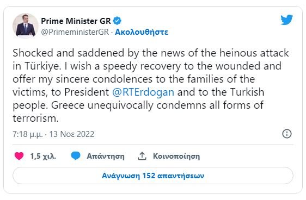The image size is (306, 200).
Task: Click the blue reply bubble icon
Action: (x=76, y=156)
